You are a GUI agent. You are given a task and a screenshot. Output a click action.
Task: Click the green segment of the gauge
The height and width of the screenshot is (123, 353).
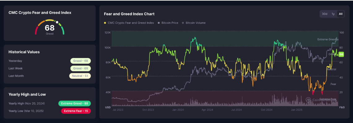(63, 31)
